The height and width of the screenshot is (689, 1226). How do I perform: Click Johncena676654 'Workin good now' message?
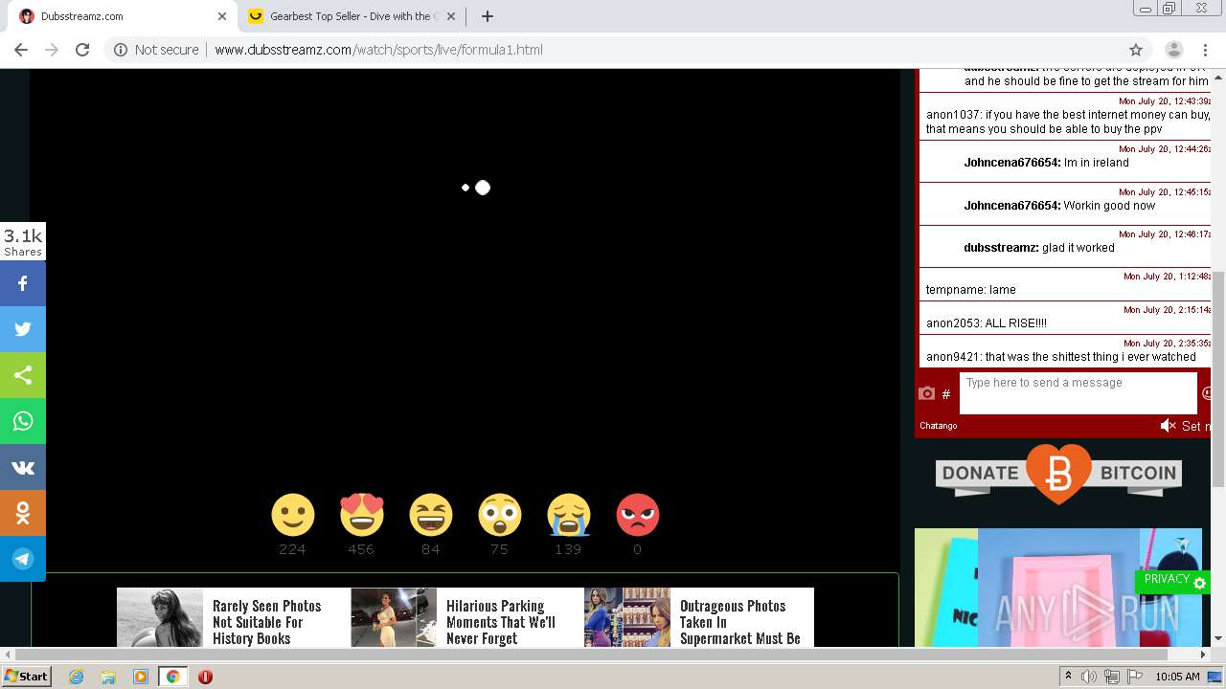(1059, 206)
